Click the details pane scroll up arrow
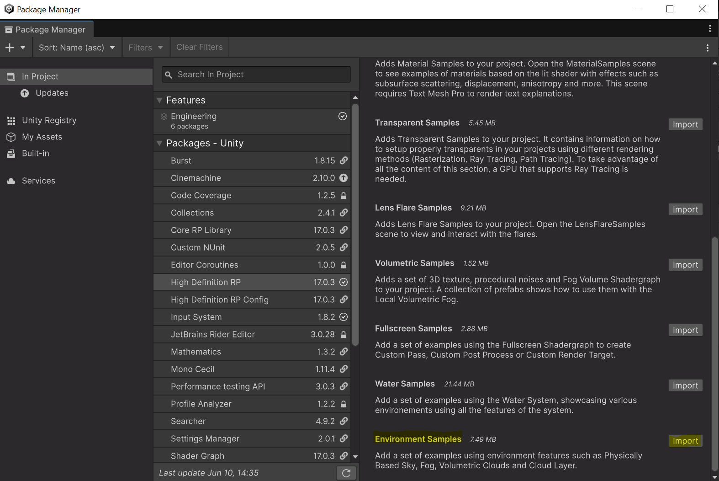This screenshot has width=719, height=481. [x=715, y=63]
